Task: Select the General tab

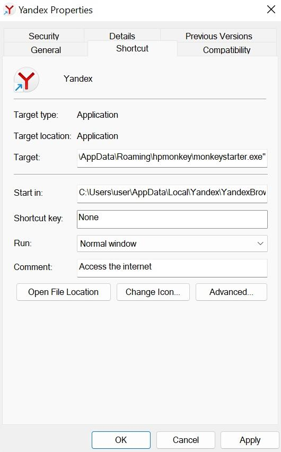Action: (x=46, y=50)
